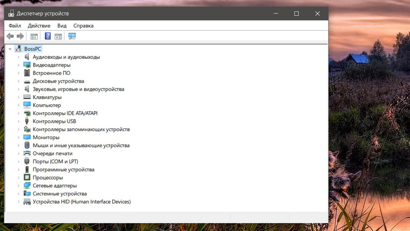Viewport: 410px width, 231px height.
Task: Click the Forward arrow toolbar icon
Action: [20, 36]
